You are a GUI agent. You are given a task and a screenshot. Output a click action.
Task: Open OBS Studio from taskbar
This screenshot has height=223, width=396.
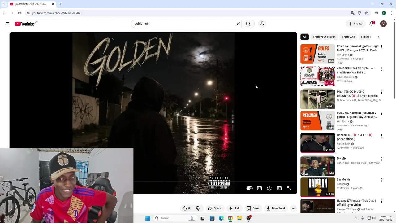click(x=248, y=218)
